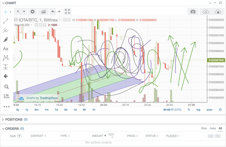Toggle visibility of Volume indicator
226x147 pixels.
[36, 25]
